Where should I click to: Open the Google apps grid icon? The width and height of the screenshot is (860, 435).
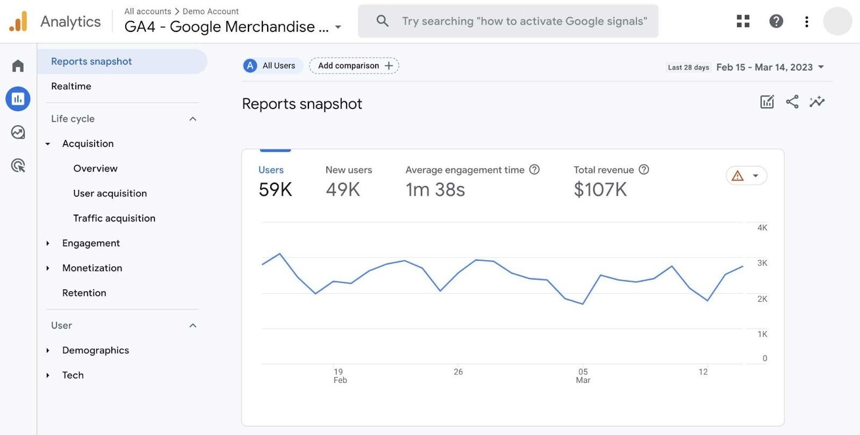pyautogui.click(x=743, y=21)
